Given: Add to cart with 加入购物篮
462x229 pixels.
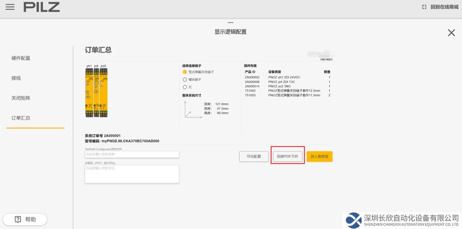Looking at the screenshot, I should pyautogui.click(x=320, y=157).
